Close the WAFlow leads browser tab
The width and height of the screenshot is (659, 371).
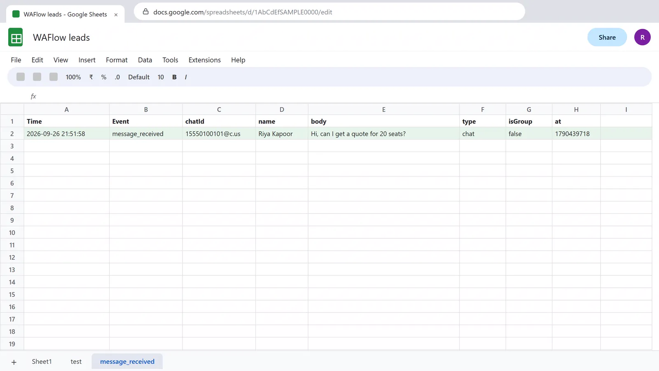tap(116, 14)
